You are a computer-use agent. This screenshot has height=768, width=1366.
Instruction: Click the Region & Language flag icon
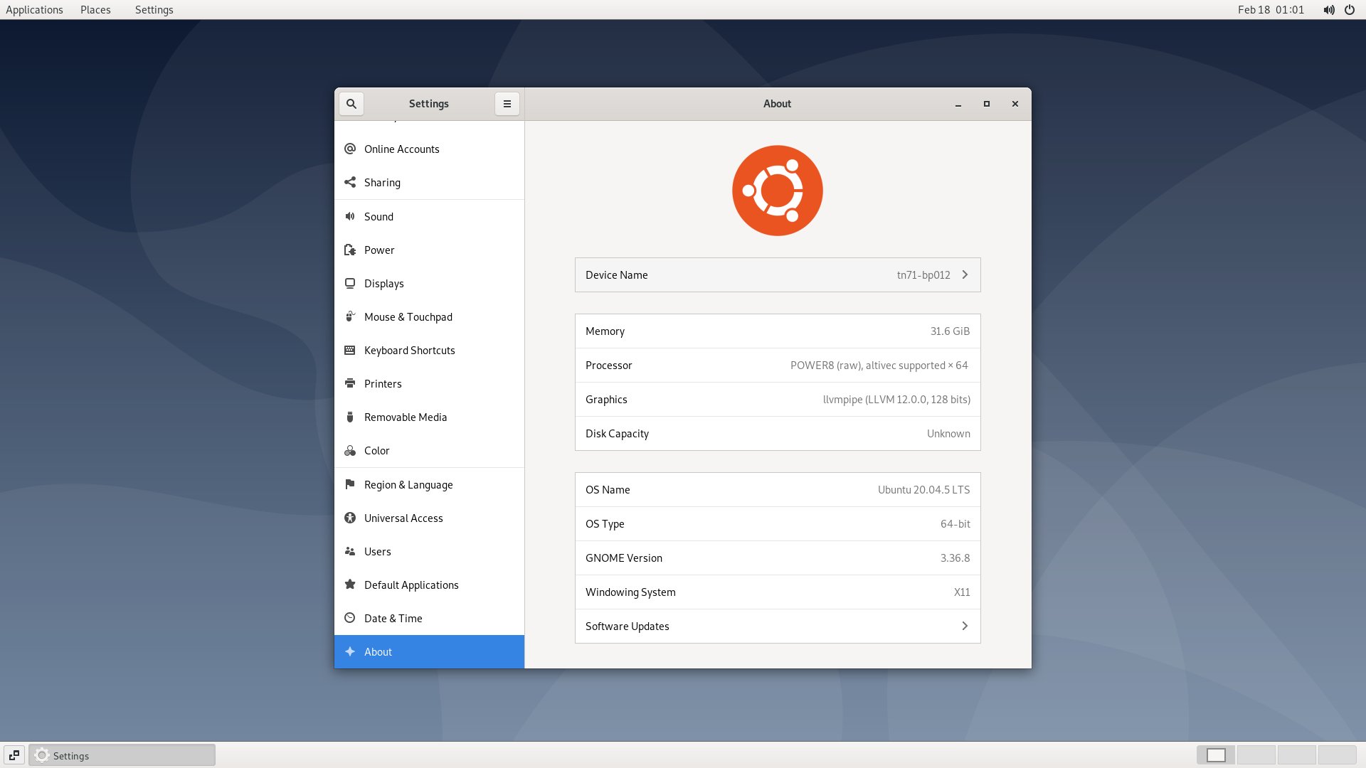350,484
